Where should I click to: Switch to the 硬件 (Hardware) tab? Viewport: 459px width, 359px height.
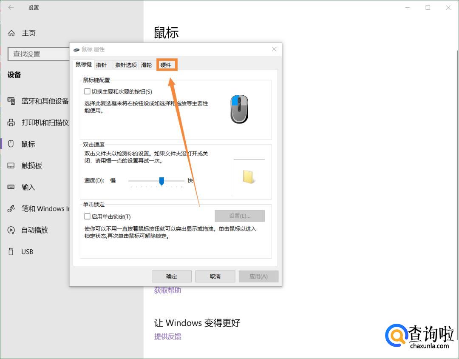[166, 65]
